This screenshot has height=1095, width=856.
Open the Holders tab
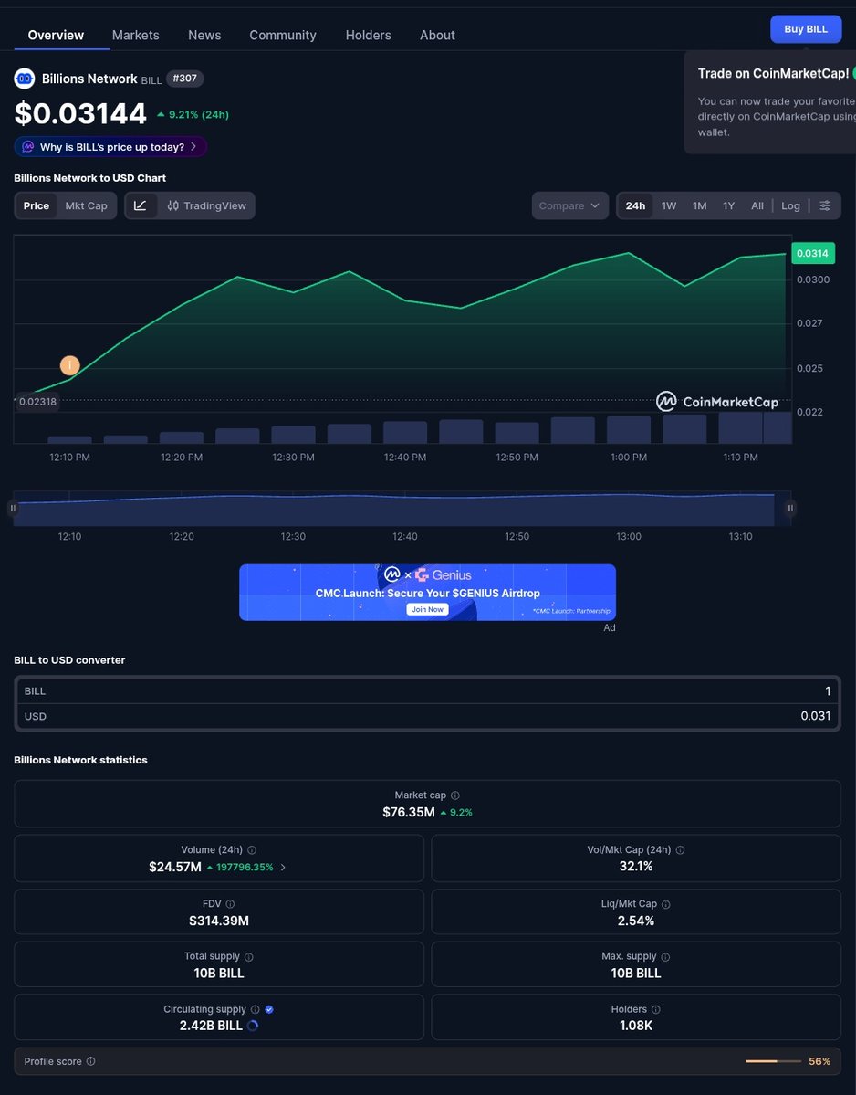(x=369, y=35)
